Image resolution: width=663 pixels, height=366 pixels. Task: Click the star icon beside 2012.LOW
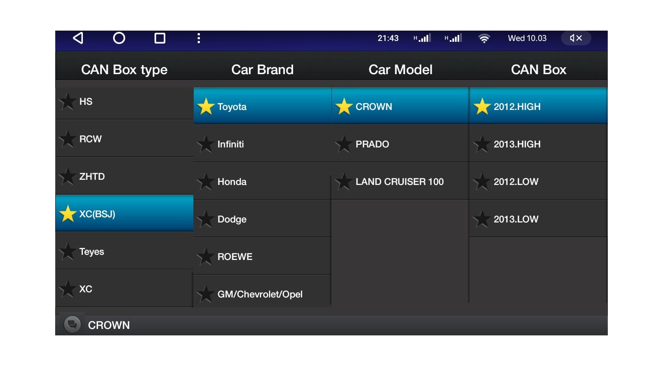pyautogui.click(x=482, y=182)
